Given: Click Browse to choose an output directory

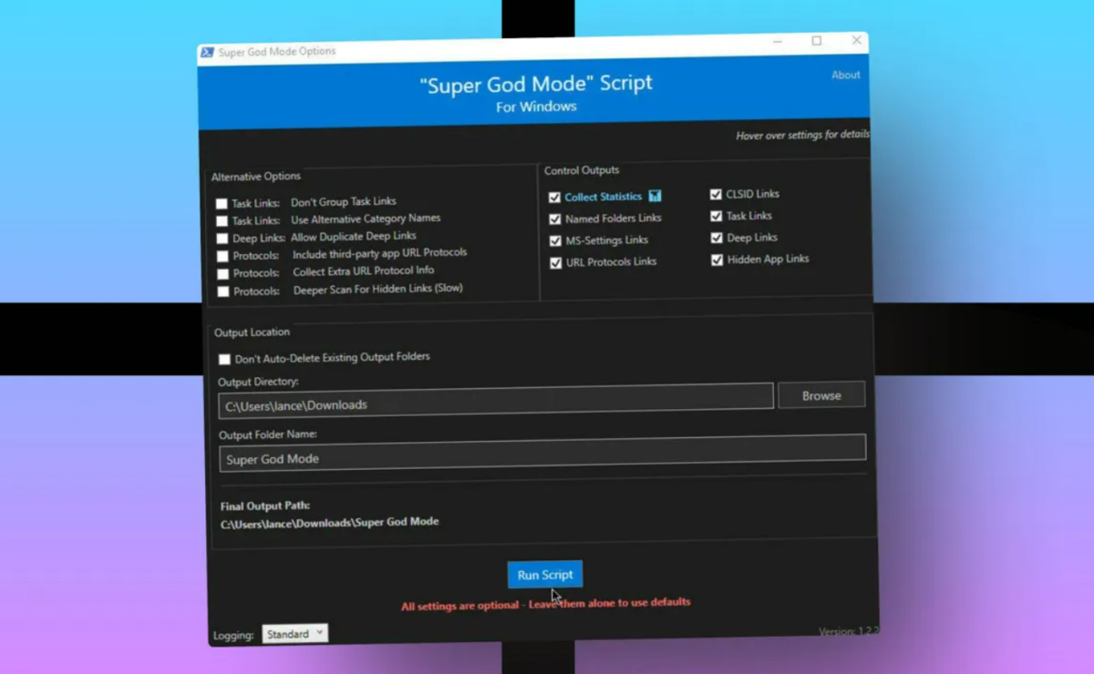Looking at the screenshot, I should 820,394.
